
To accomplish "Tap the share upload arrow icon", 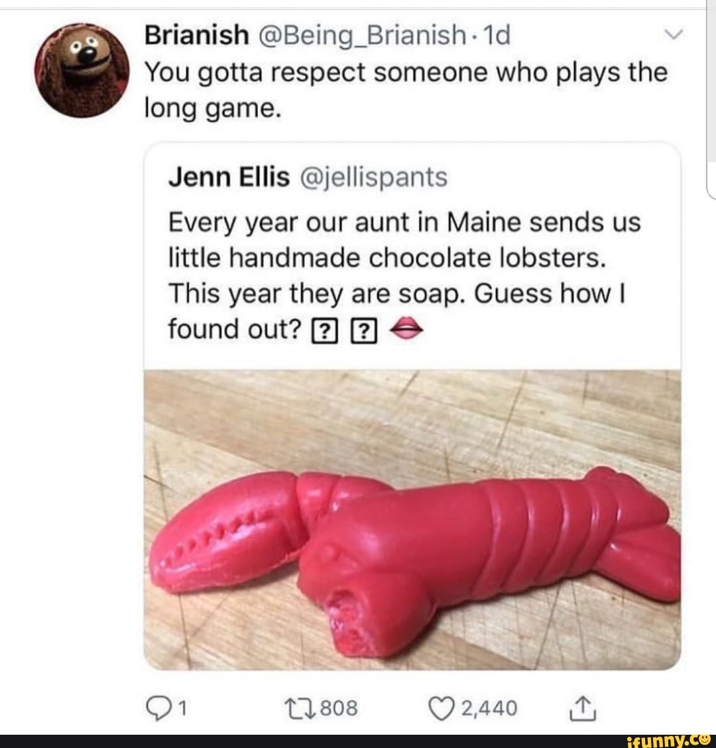I will [585, 708].
